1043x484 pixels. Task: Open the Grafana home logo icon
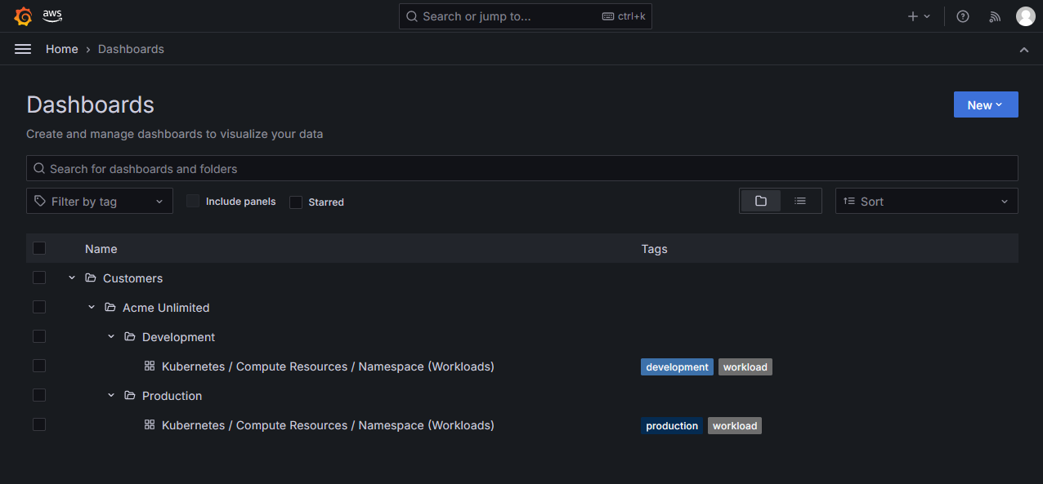23,16
